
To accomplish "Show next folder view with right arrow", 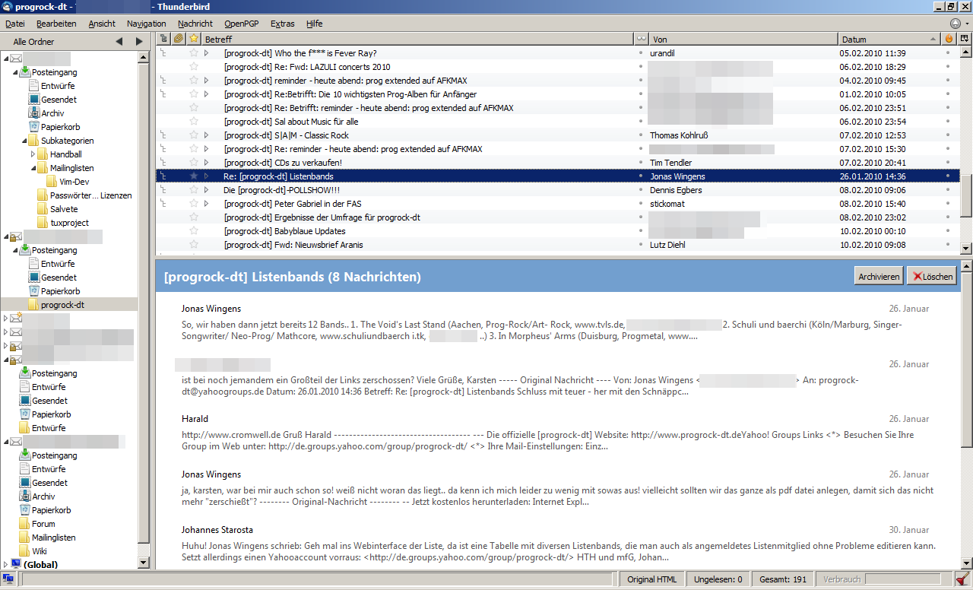I will [139, 42].
